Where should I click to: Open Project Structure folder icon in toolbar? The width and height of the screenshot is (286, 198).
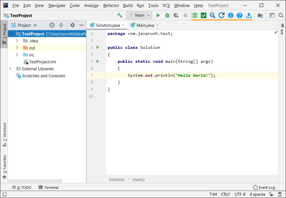click(260, 16)
